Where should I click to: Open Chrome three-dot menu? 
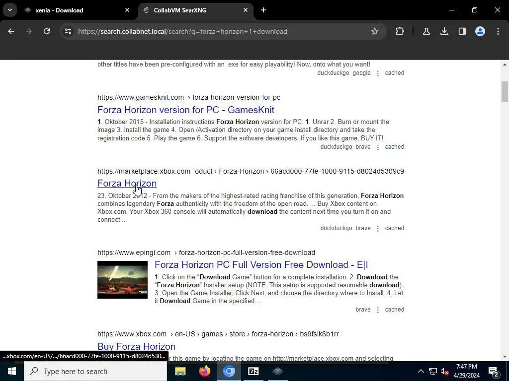(498, 31)
